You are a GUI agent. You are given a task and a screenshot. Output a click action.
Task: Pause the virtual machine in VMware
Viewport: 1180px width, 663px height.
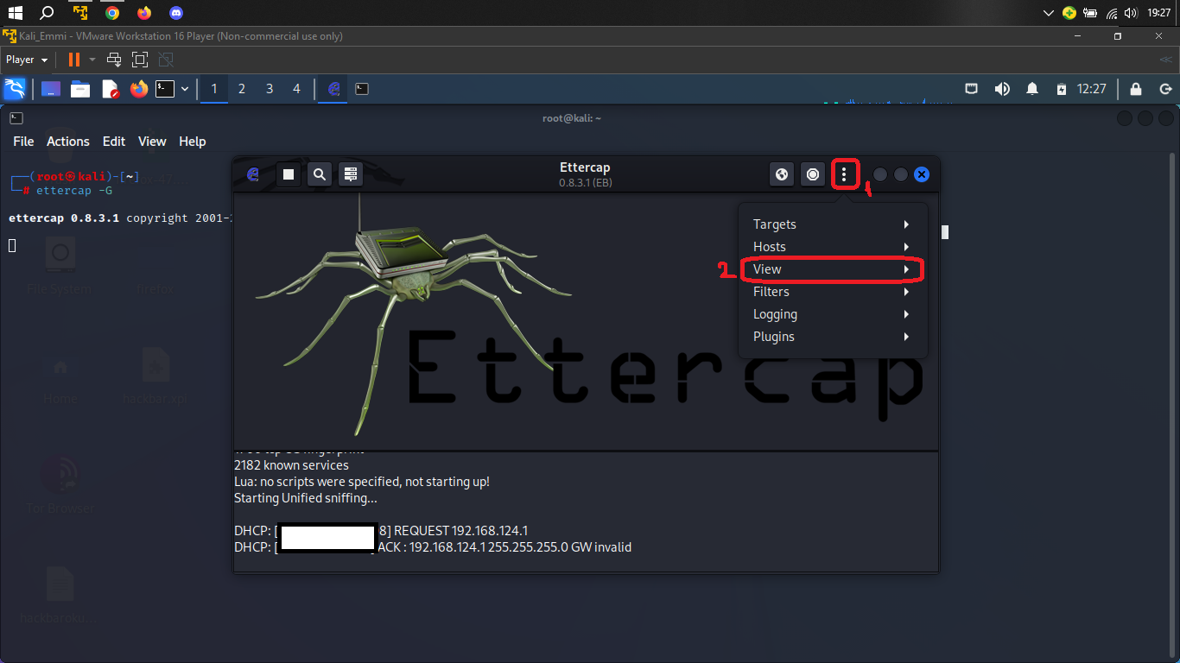tap(74, 60)
